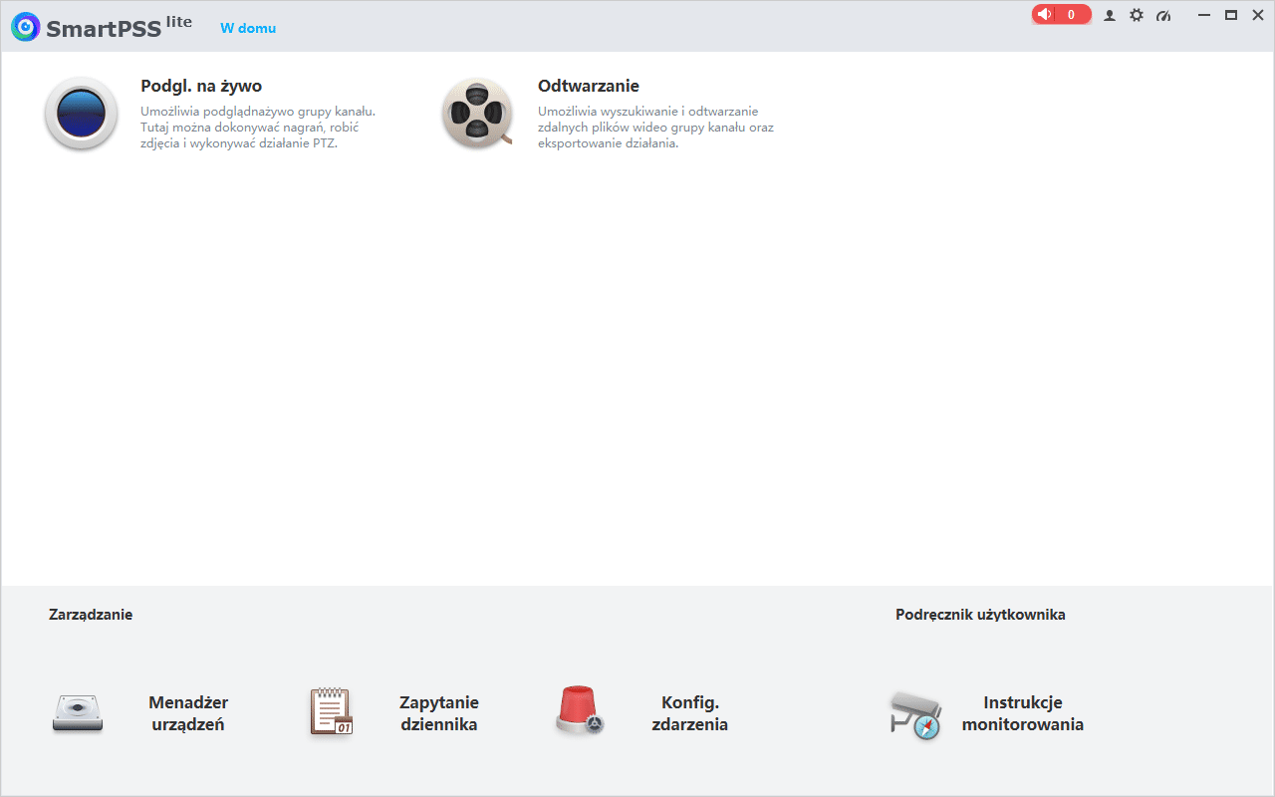The image size is (1275, 797).
Task: Open the settings gear icon
Action: pos(1137,15)
